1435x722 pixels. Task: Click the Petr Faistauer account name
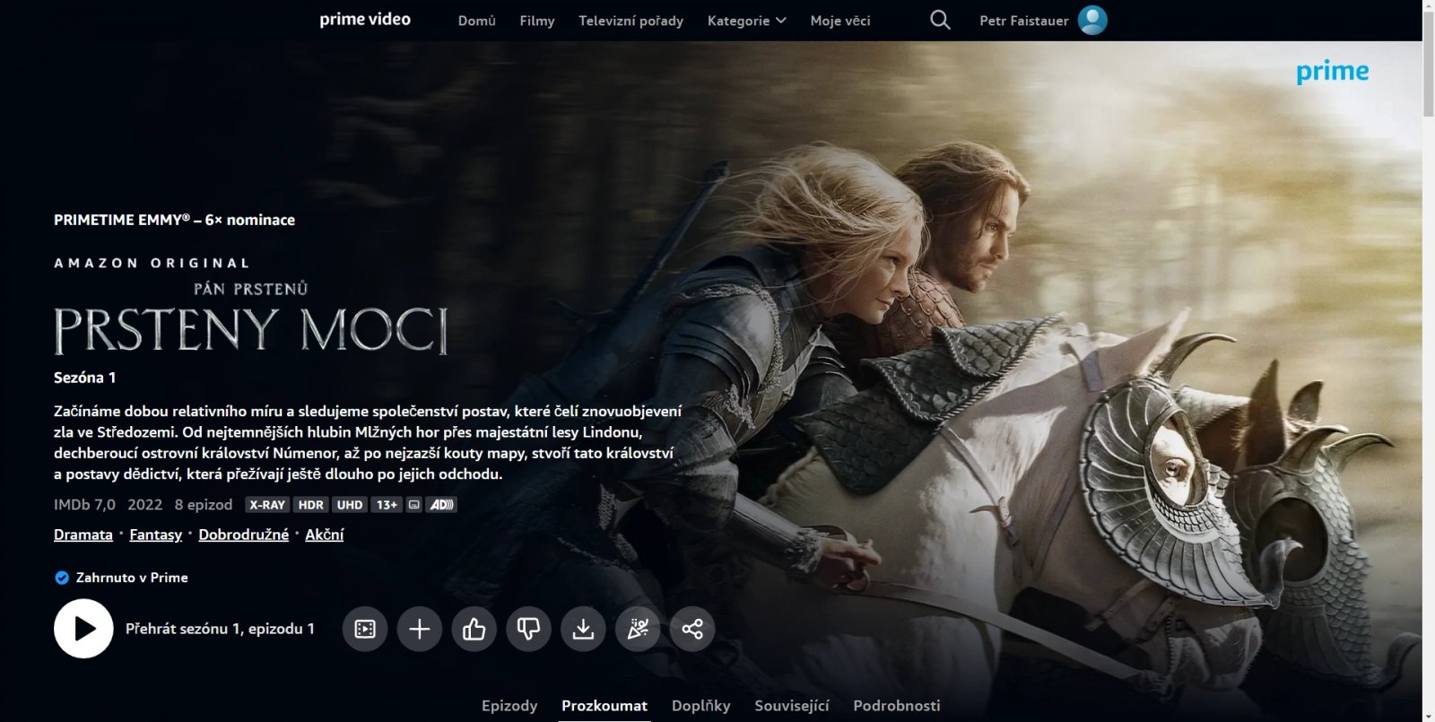click(x=1024, y=21)
